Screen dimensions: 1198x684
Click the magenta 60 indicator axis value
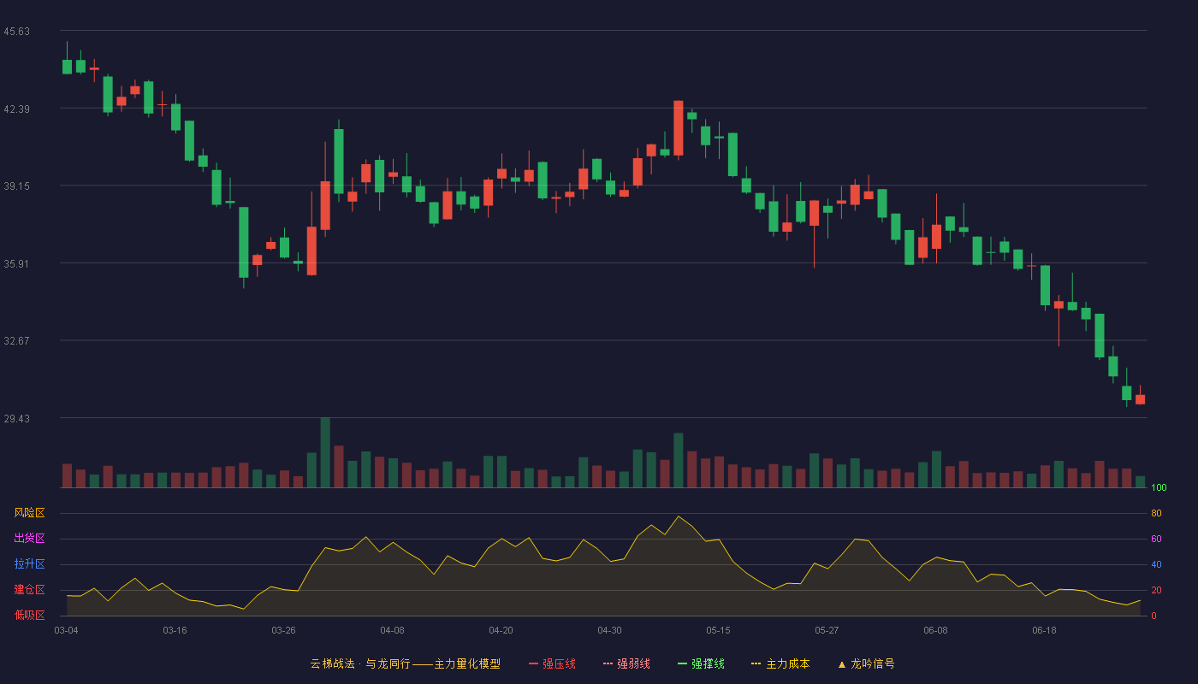(x=1156, y=540)
